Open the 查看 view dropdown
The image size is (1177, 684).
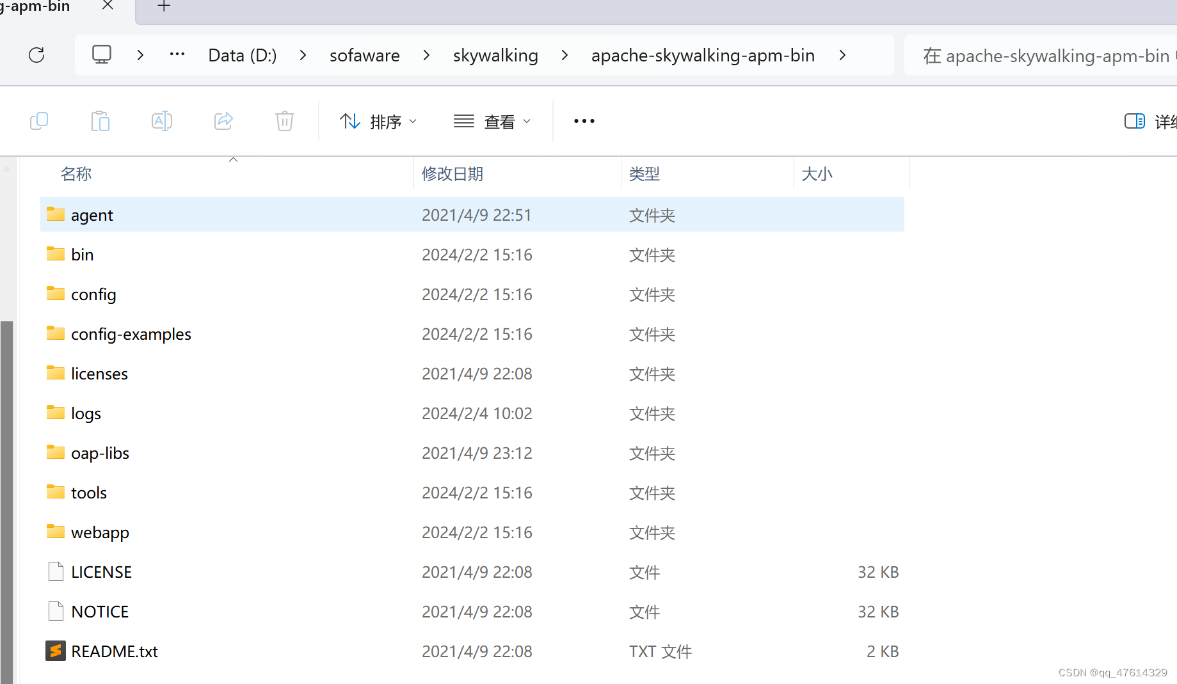(492, 121)
